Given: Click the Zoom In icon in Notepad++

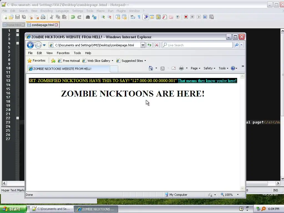Looking at the screenshot, I should pyautogui.click(x=103, y=17).
